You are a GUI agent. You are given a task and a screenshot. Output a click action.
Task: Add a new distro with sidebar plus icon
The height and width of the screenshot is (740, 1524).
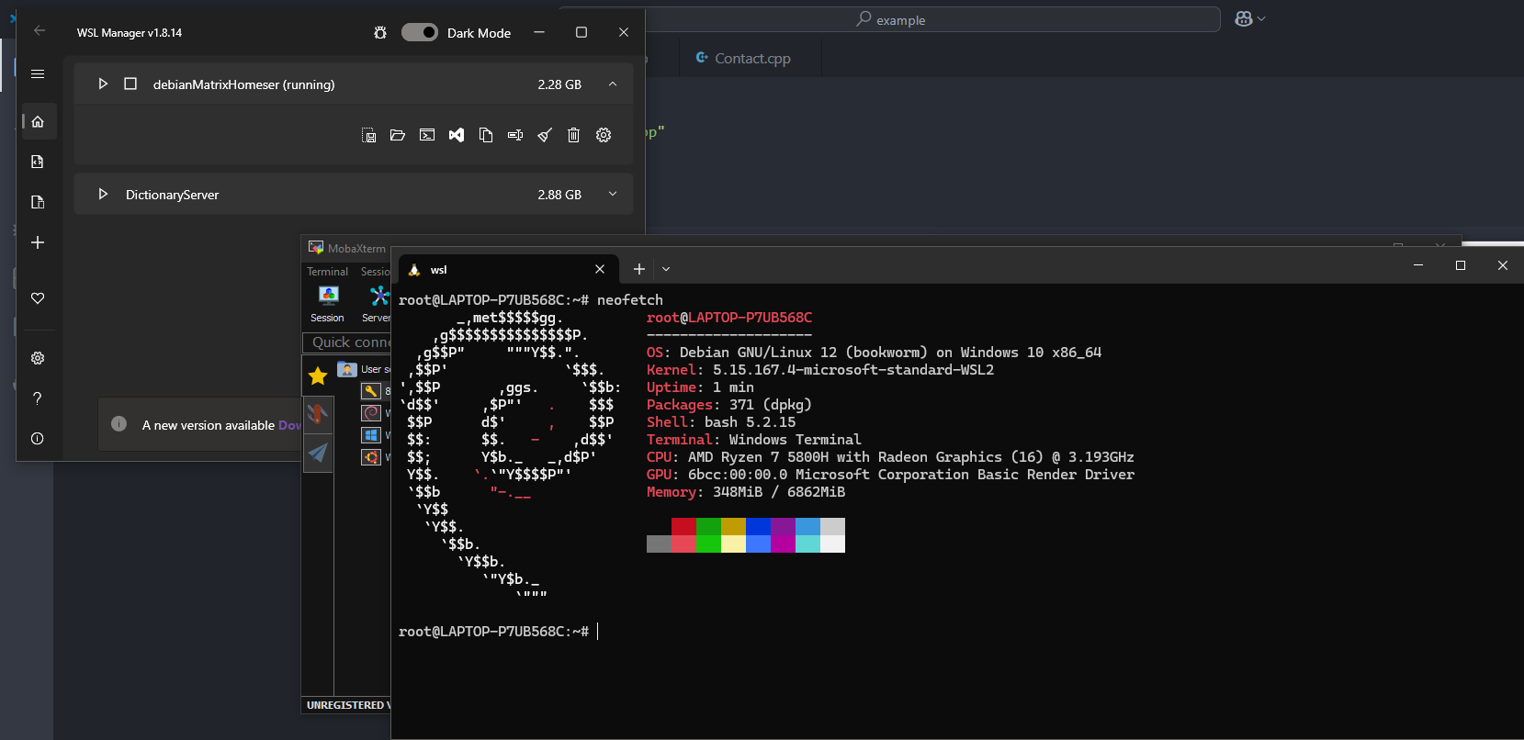pos(38,242)
